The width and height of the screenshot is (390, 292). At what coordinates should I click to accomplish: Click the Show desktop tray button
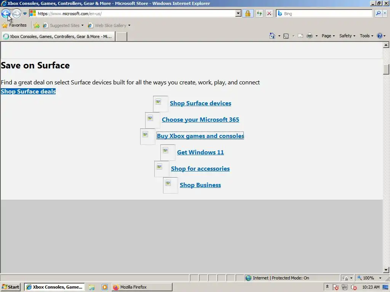(x=386, y=287)
